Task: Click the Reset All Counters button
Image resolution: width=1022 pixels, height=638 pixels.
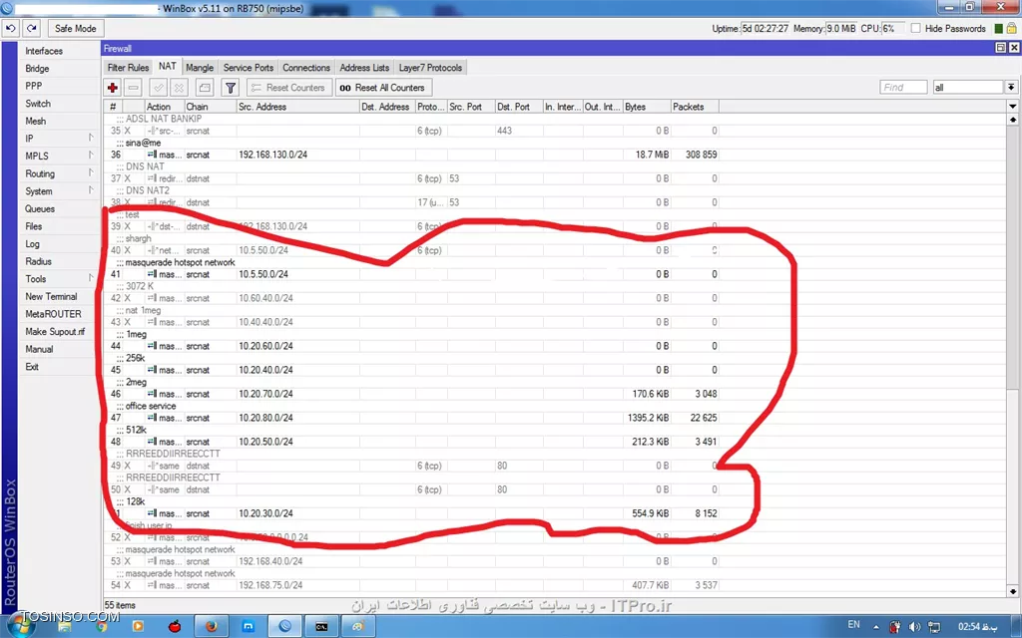Action: (383, 88)
